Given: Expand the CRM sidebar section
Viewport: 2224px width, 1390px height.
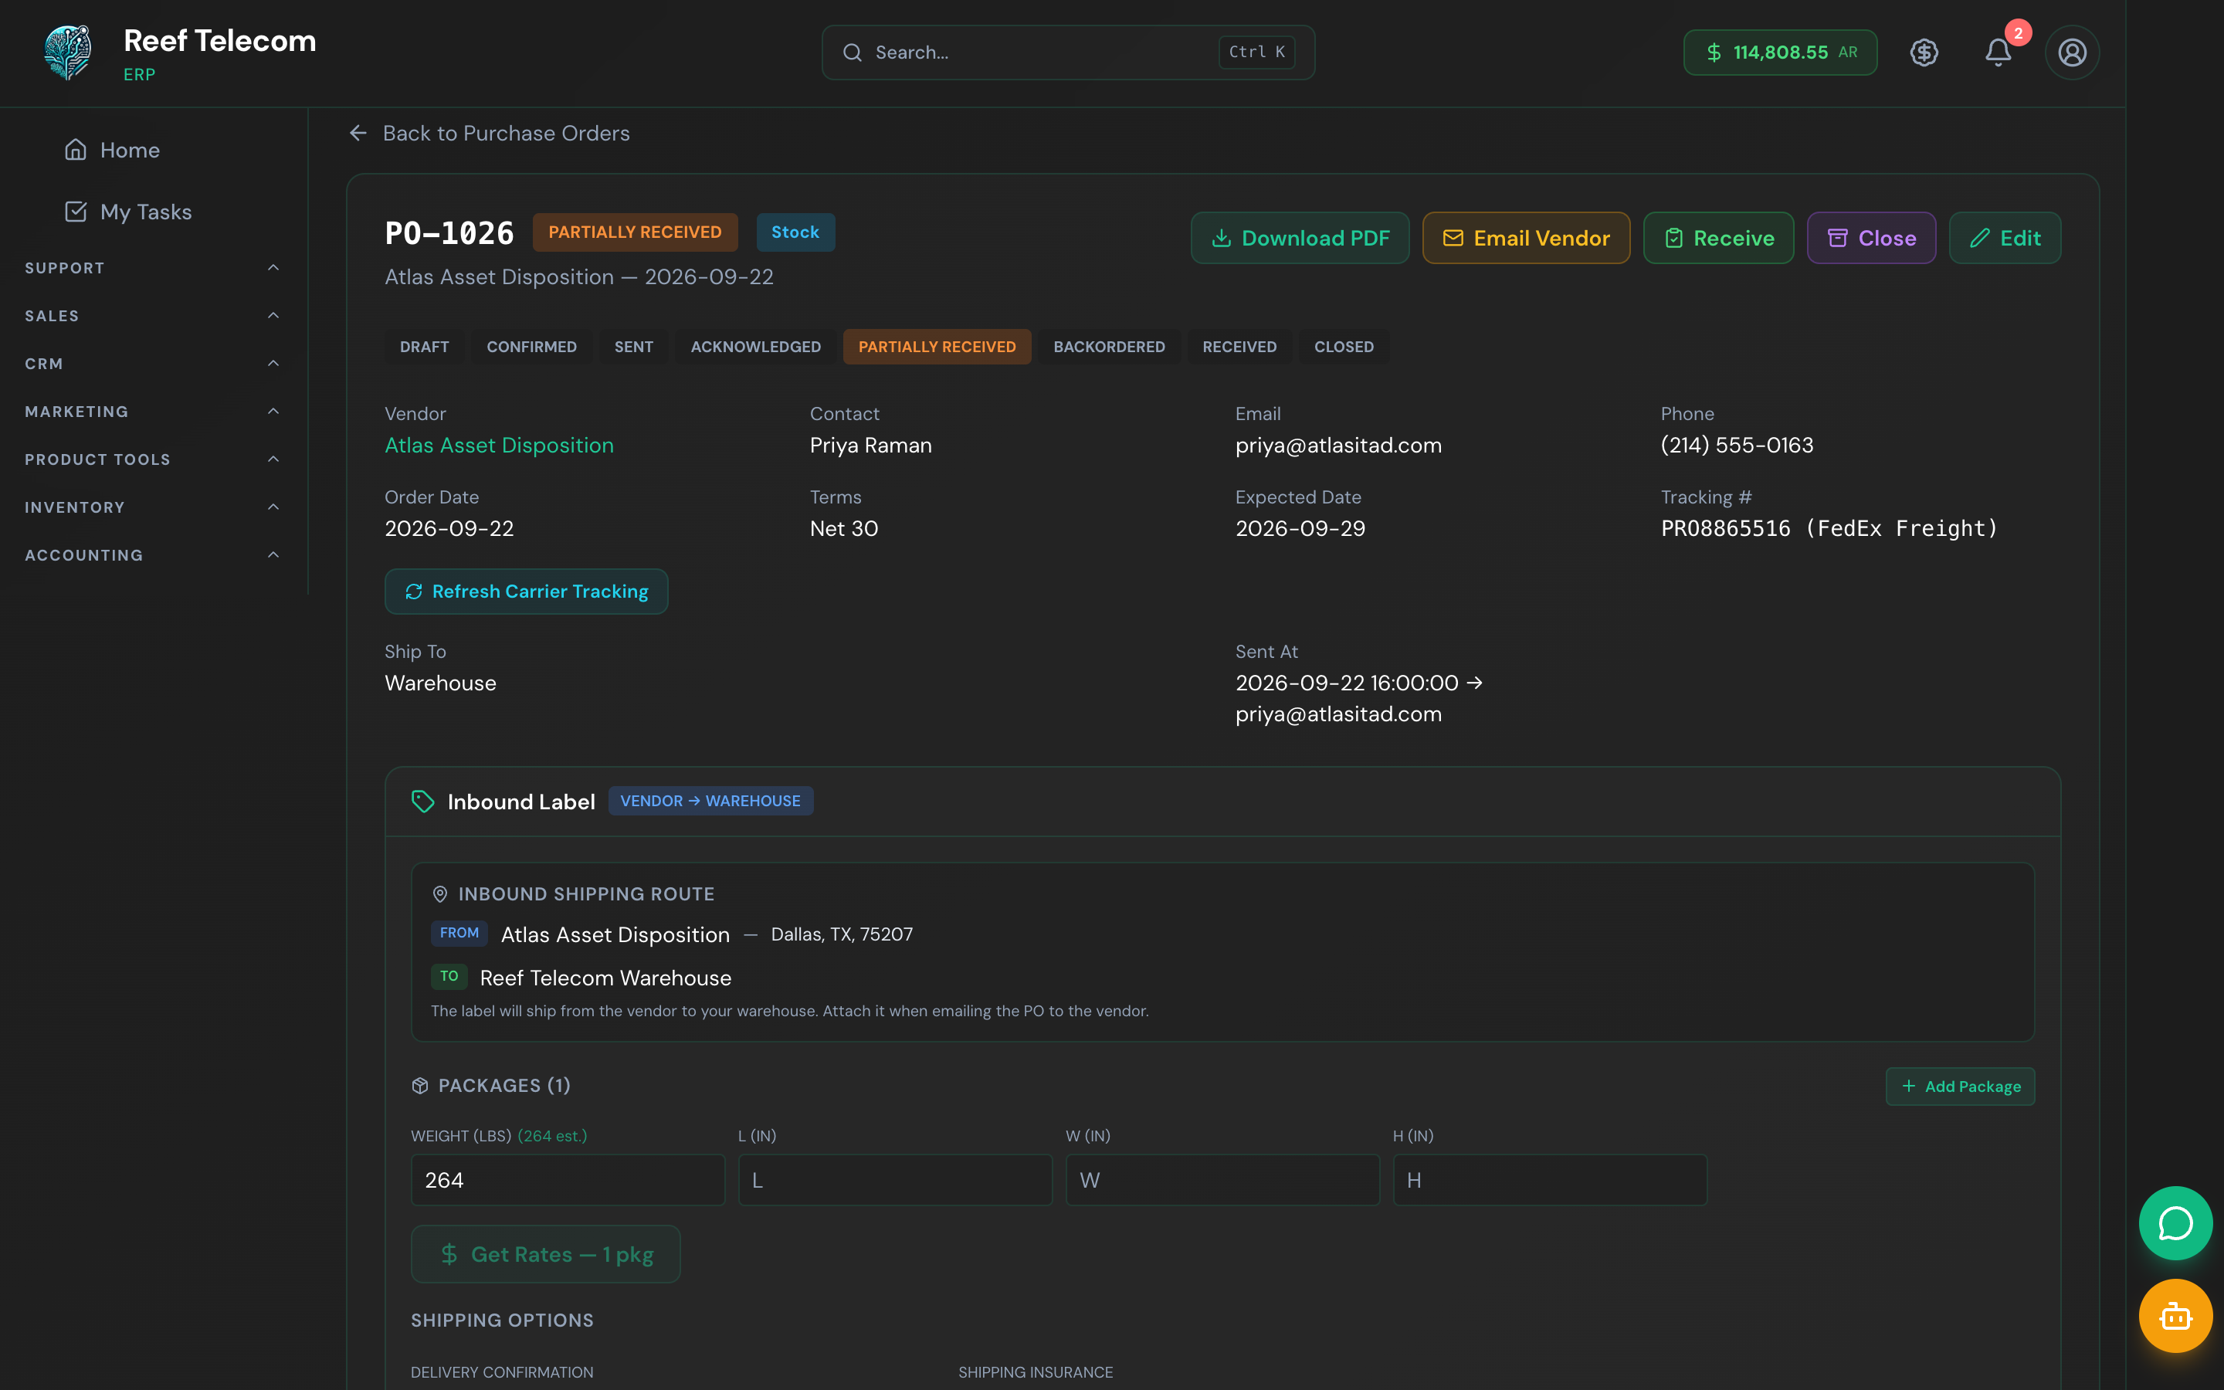Looking at the screenshot, I should pos(154,363).
